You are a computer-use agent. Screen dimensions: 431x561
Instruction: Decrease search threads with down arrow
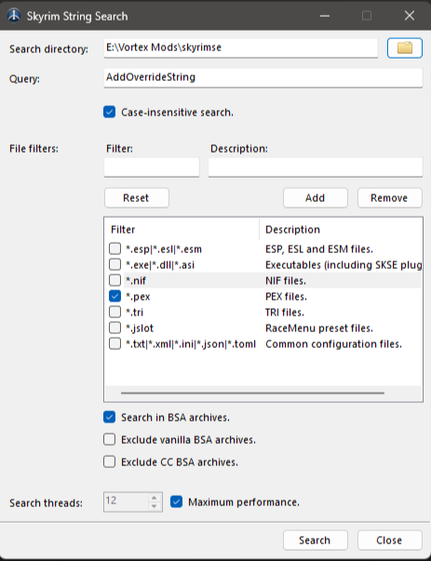[x=154, y=506]
